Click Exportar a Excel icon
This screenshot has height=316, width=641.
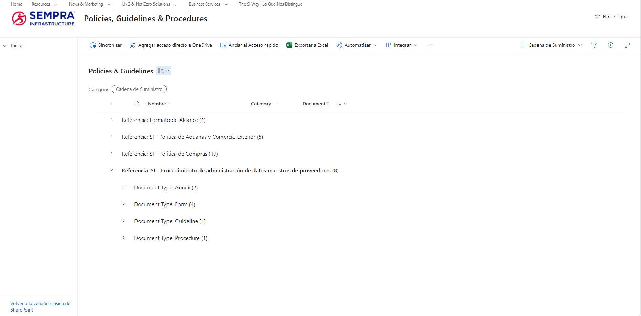[x=289, y=45]
